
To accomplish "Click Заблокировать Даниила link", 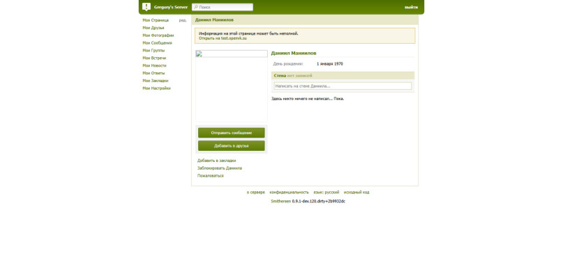I will (220, 168).
